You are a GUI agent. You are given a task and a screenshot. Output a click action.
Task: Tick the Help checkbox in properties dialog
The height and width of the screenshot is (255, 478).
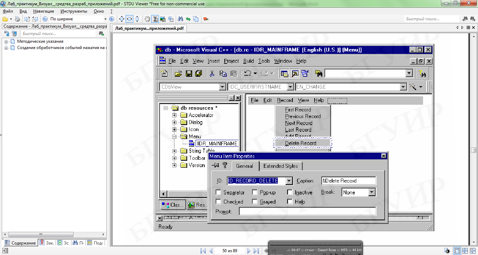tap(290, 202)
